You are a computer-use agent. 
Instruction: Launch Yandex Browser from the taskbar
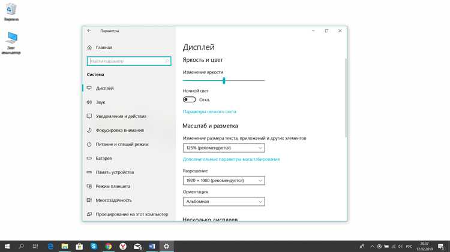[123, 246]
